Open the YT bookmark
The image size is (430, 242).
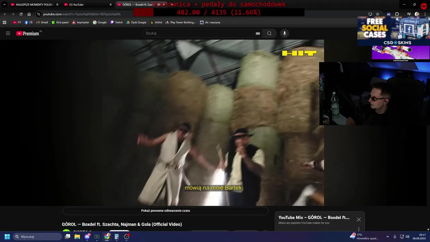point(17,23)
